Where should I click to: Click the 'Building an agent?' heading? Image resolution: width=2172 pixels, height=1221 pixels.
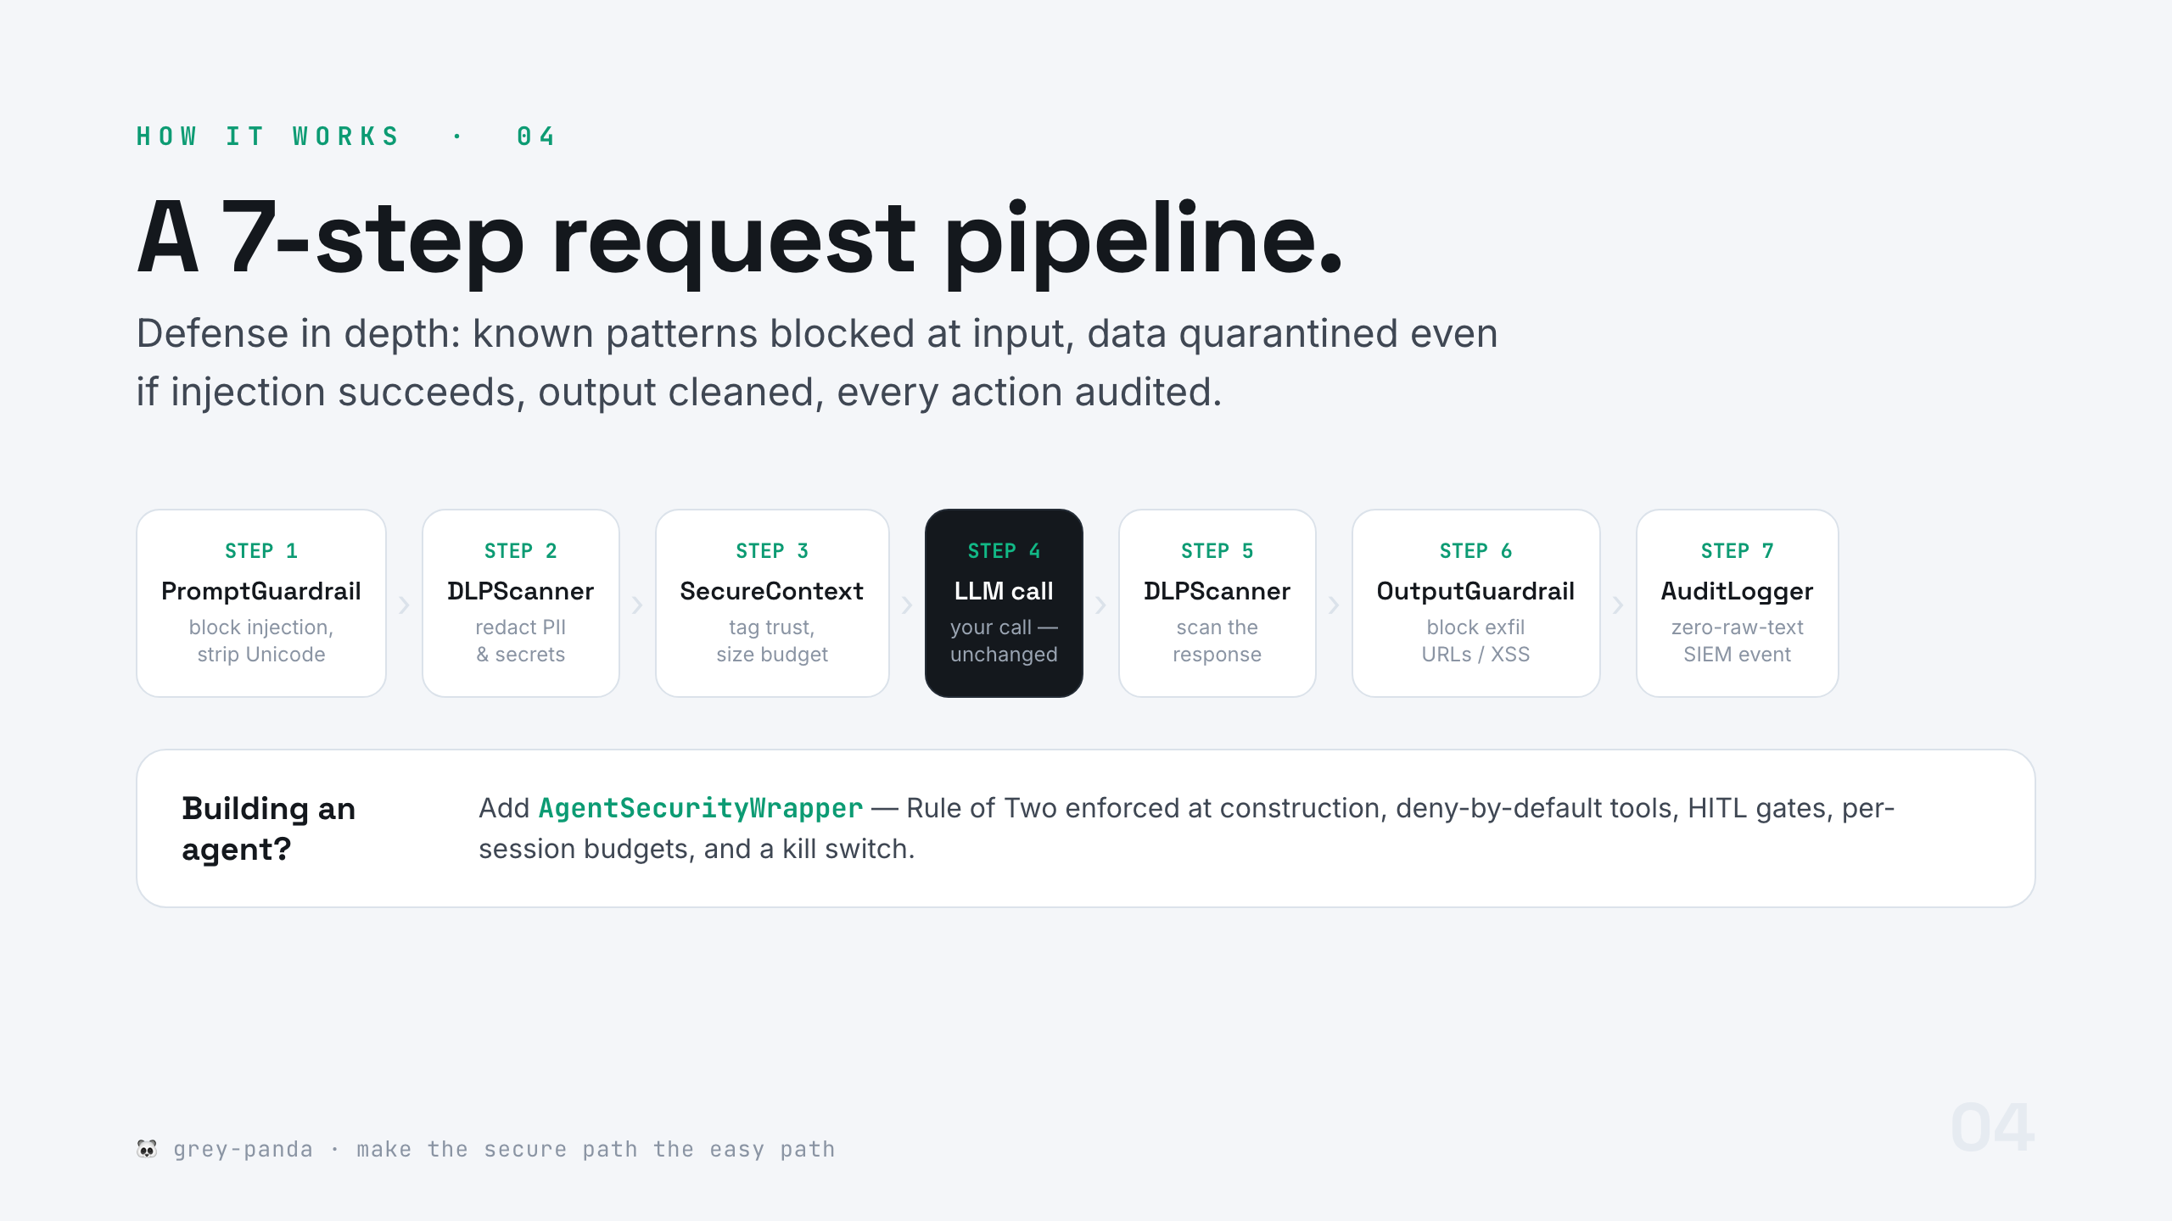(269, 828)
